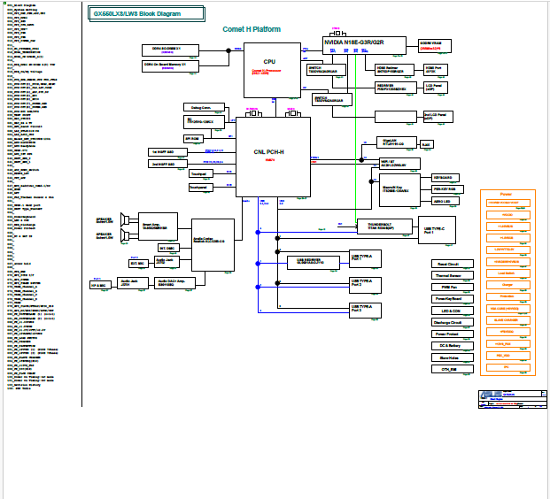Click the Power heading in orange panel
Viewport: 550px width, 499px height.
point(506,194)
